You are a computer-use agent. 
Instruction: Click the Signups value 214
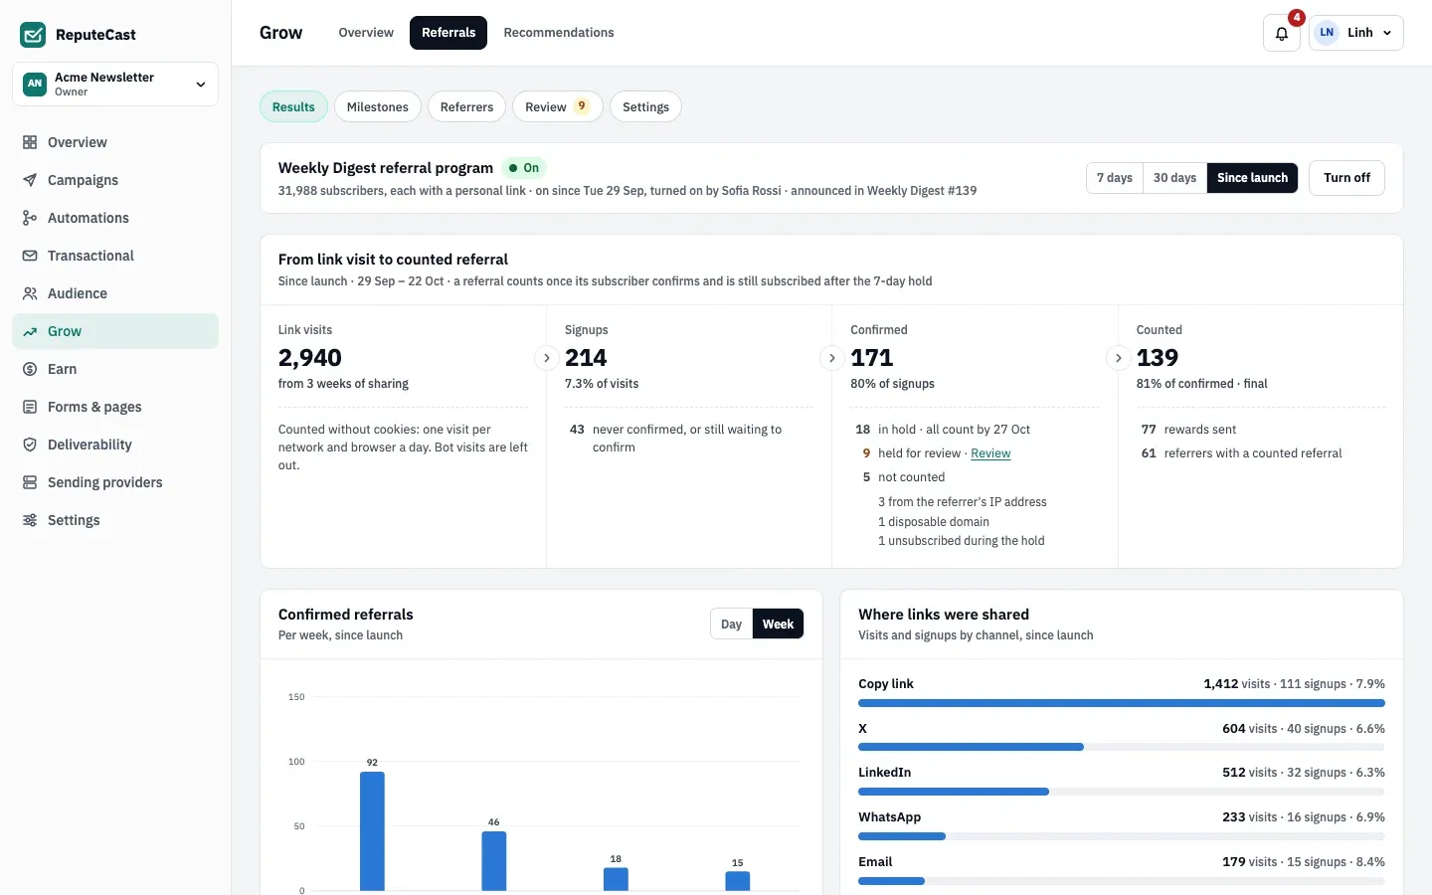586,358
